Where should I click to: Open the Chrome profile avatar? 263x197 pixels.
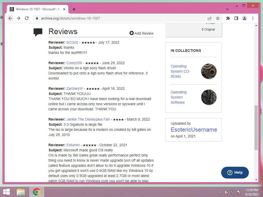click(x=245, y=18)
